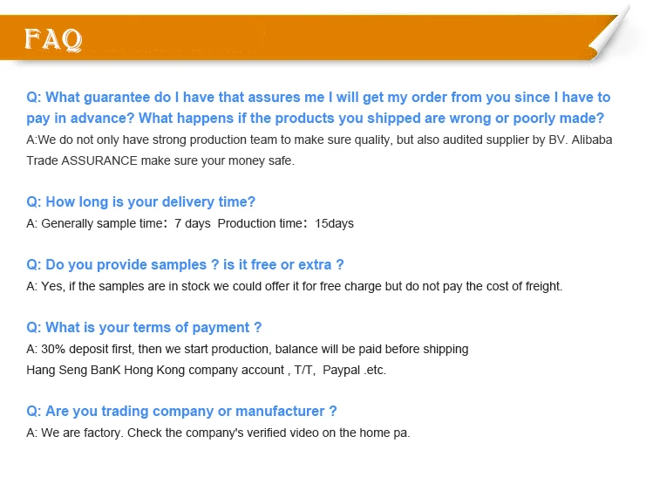Viewport: 653px width, 484px height.
Task: Click the T/T payment method text
Action: click(x=303, y=370)
